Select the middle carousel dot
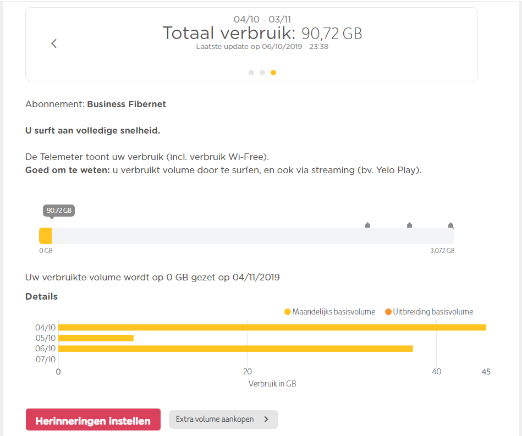The width and height of the screenshot is (522, 436). (x=262, y=73)
